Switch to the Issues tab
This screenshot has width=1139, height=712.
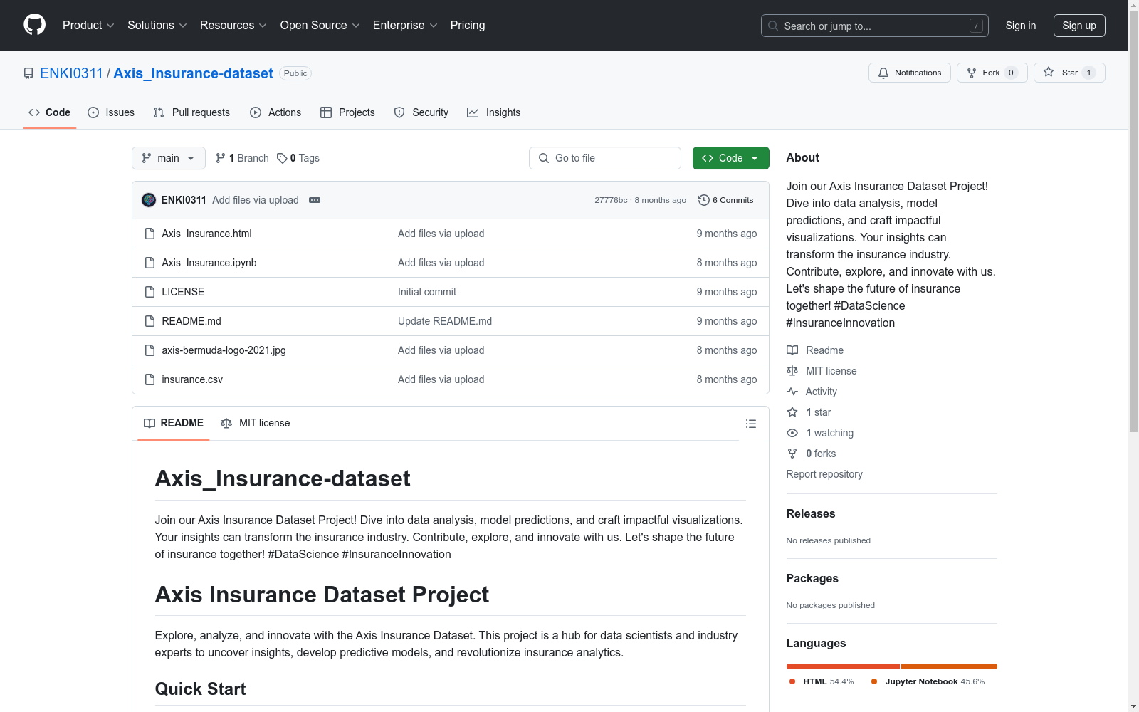point(111,112)
